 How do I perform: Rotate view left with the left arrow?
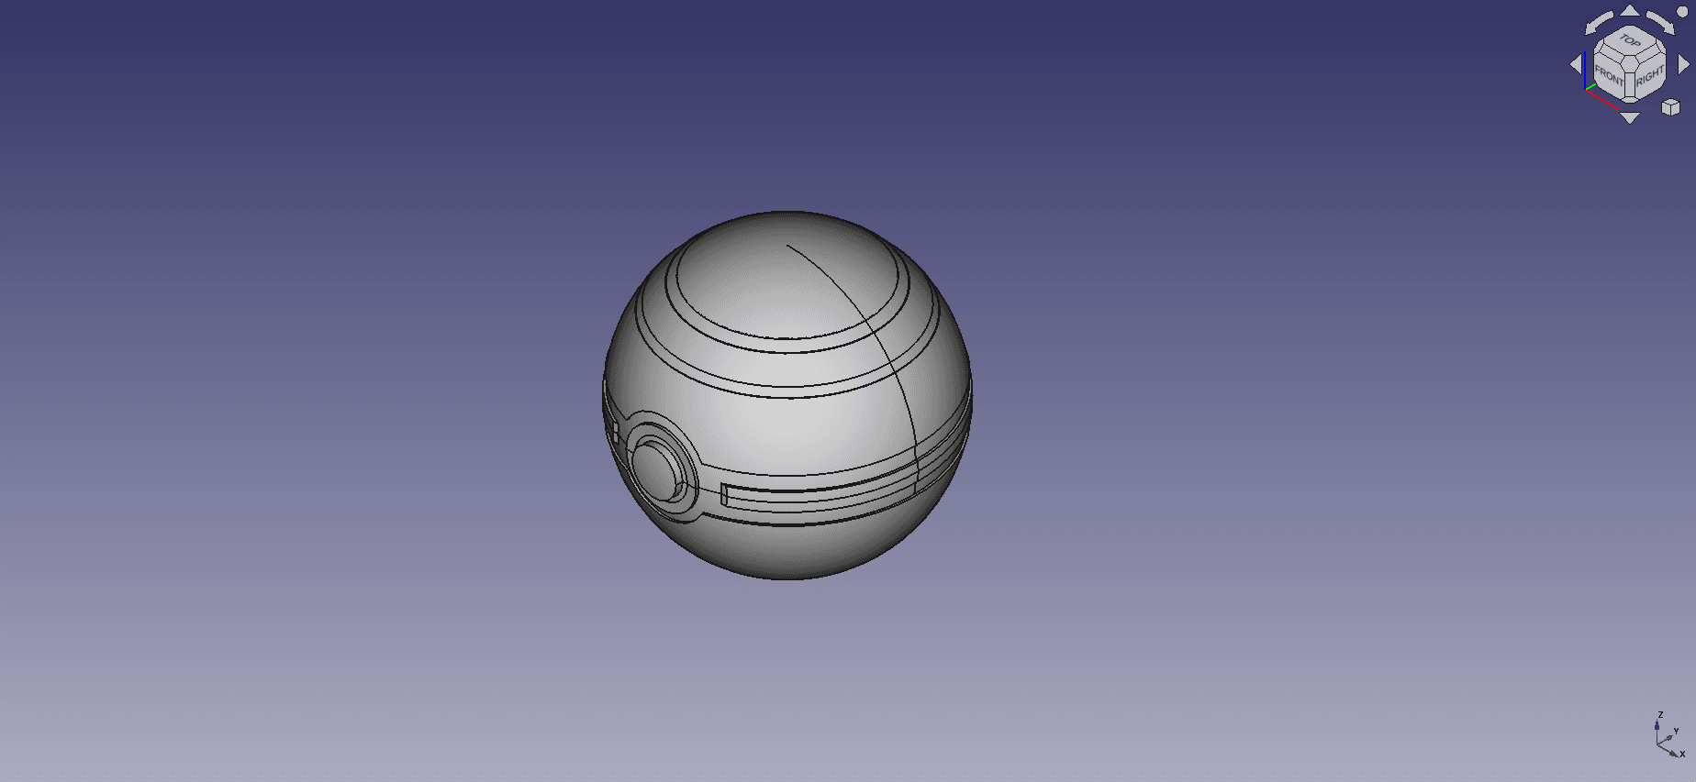coord(1577,64)
